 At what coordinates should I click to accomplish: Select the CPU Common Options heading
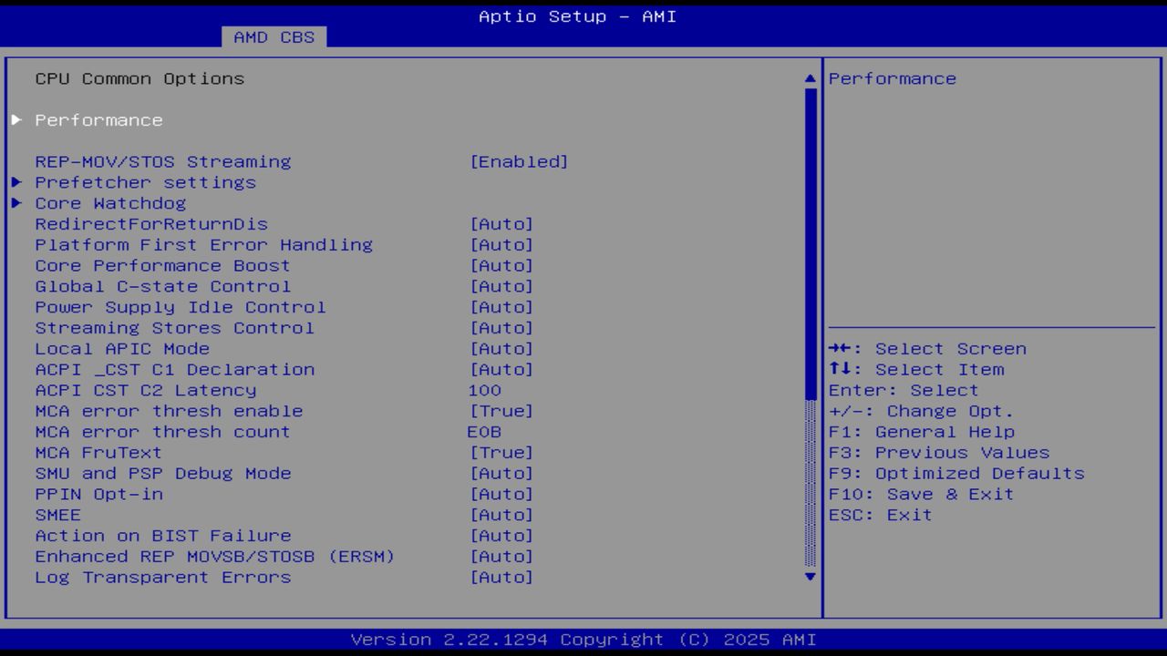[139, 78]
